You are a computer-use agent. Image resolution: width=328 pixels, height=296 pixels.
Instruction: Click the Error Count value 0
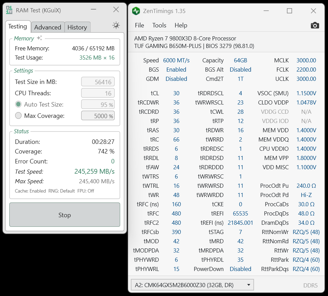pos(113,161)
